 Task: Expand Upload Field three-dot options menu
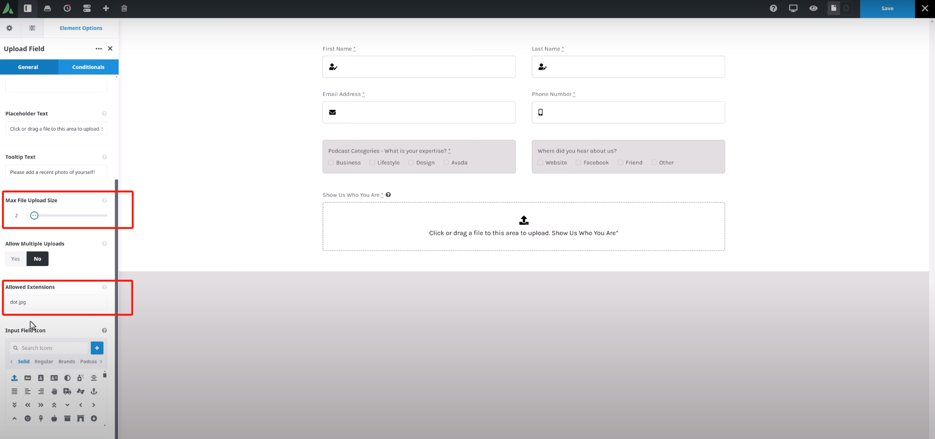click(99, 49)
